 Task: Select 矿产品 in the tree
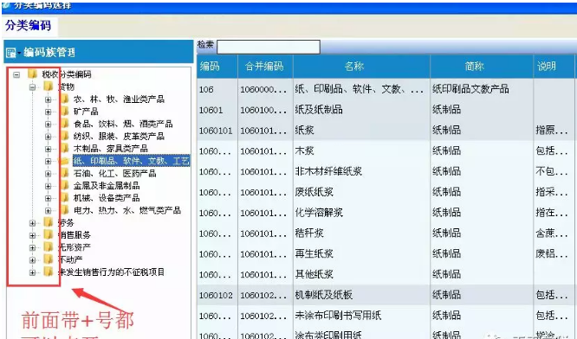(x=86, y=112)
